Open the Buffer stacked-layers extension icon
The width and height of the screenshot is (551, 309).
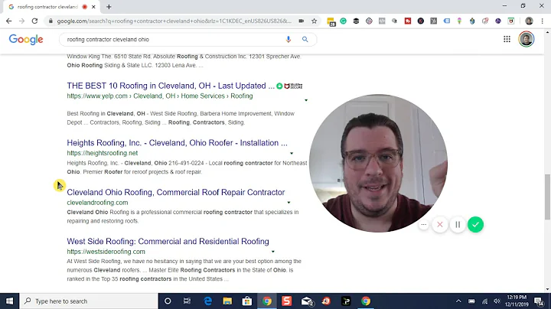coord(356,21)
